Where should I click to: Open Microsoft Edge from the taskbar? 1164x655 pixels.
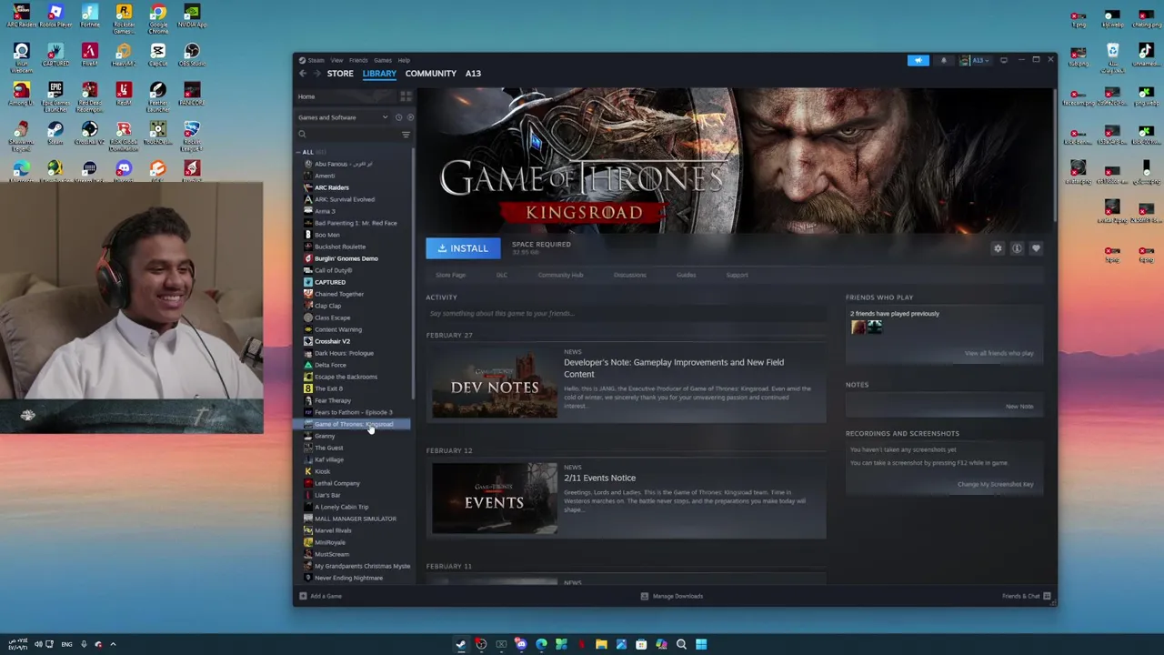[541, 644]
